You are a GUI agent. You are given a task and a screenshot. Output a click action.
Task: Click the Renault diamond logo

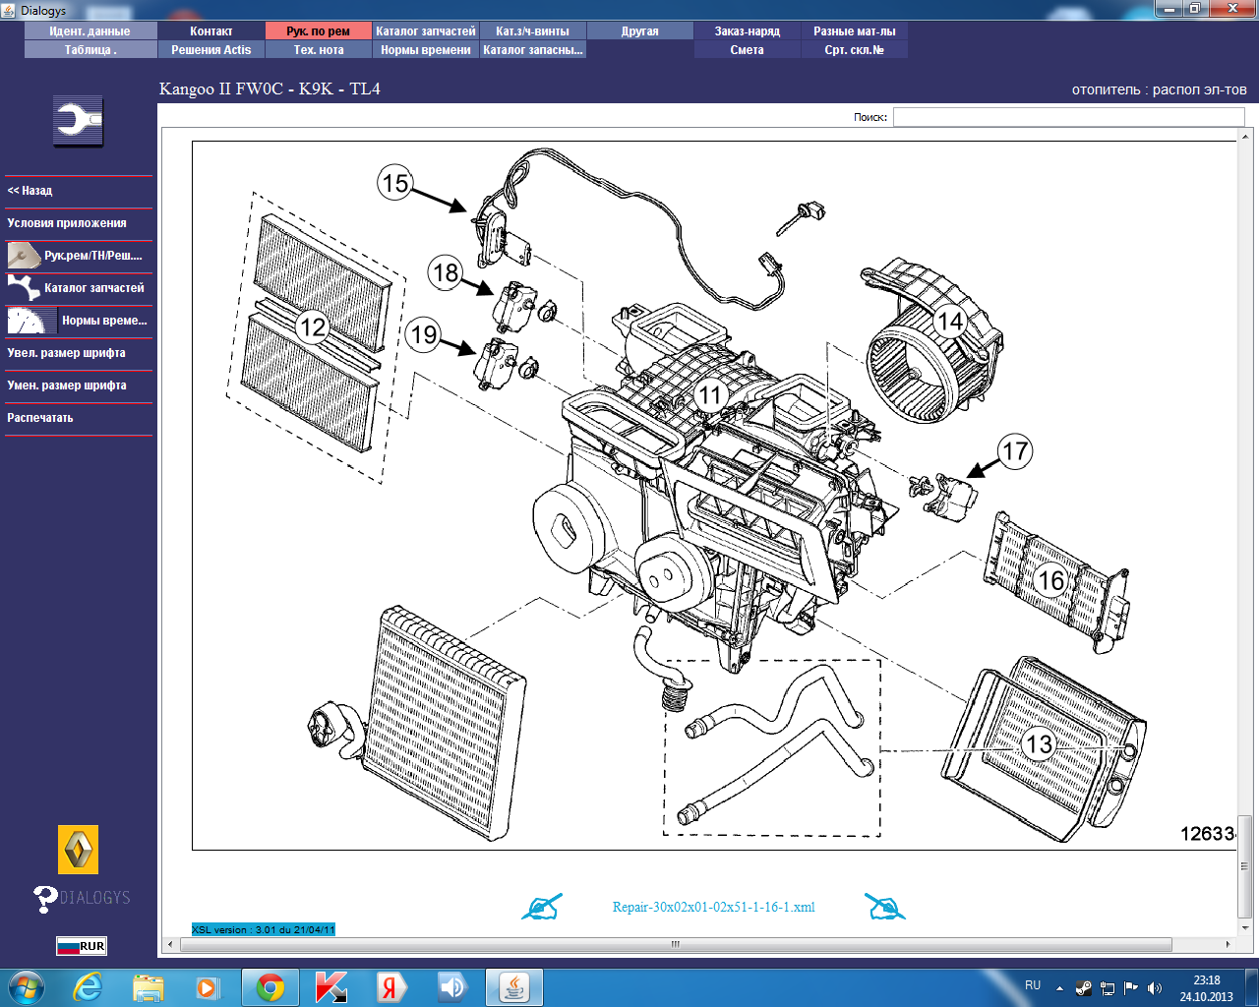tap(78, 850)
